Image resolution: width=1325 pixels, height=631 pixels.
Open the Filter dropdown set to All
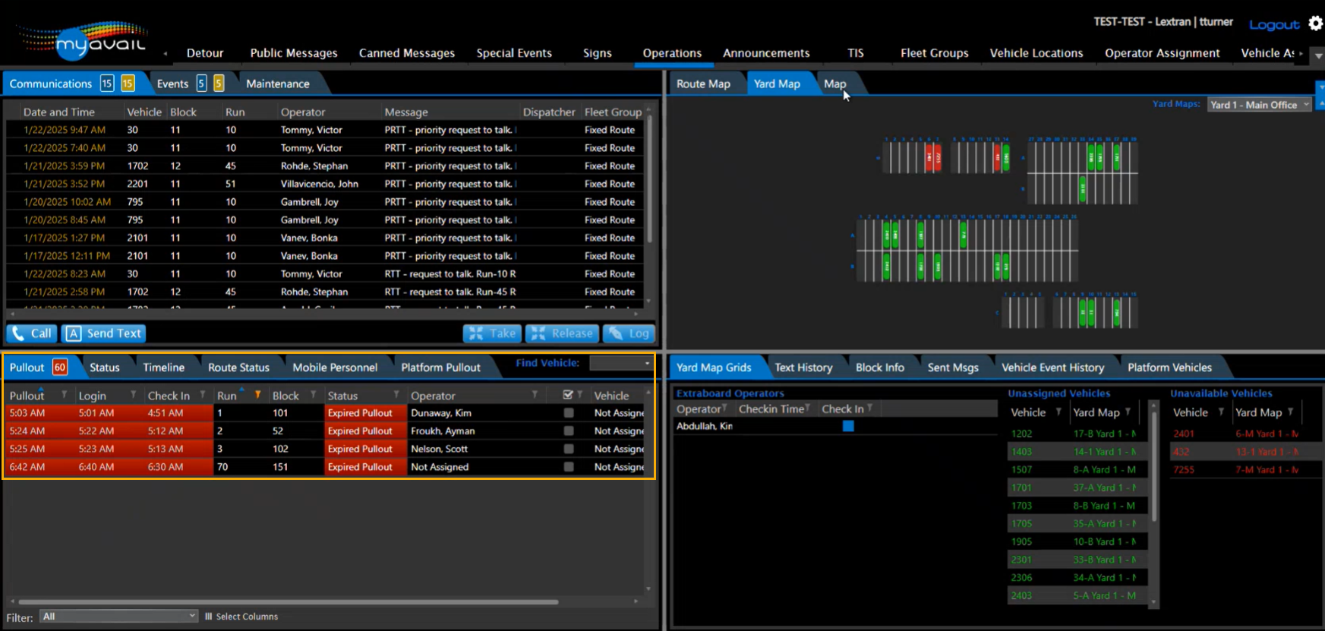[119, 617]
